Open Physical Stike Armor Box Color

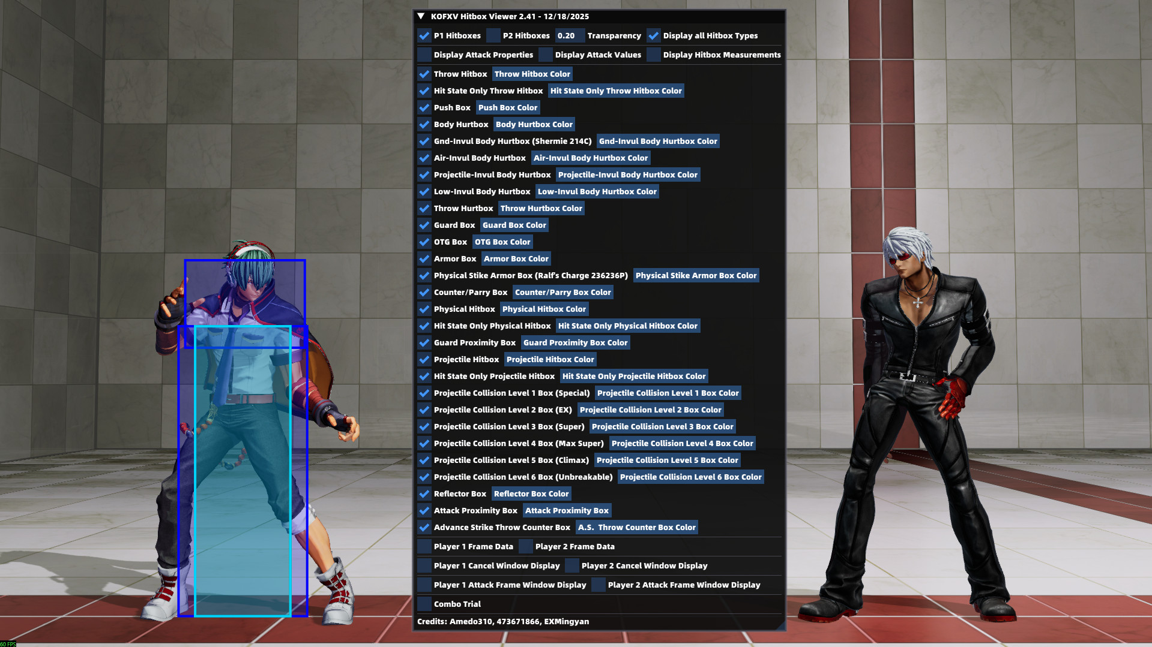(696, 275)
